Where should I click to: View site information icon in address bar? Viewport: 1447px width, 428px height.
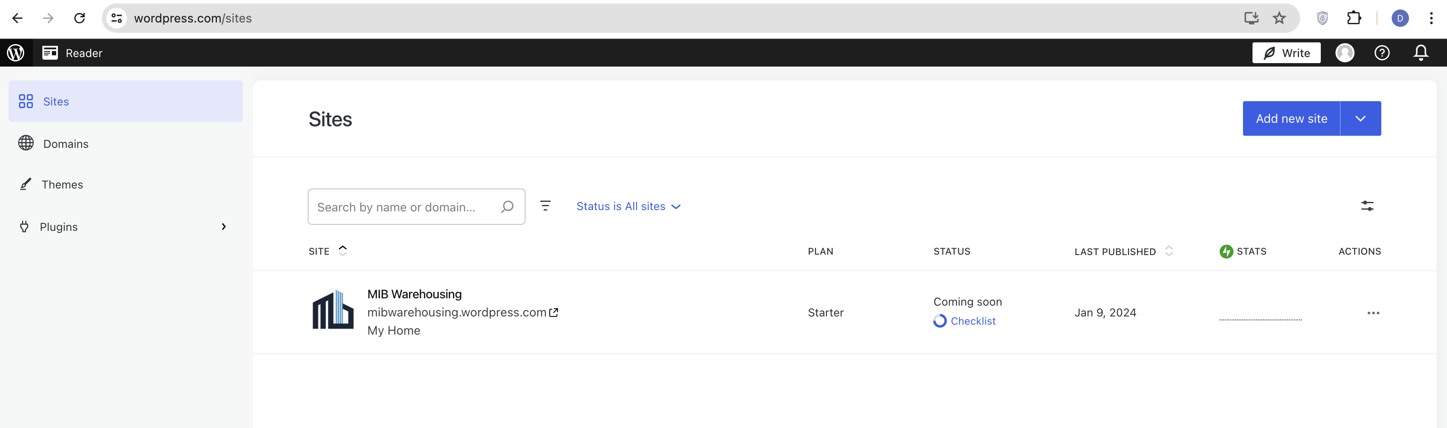(x=117, y=19)
